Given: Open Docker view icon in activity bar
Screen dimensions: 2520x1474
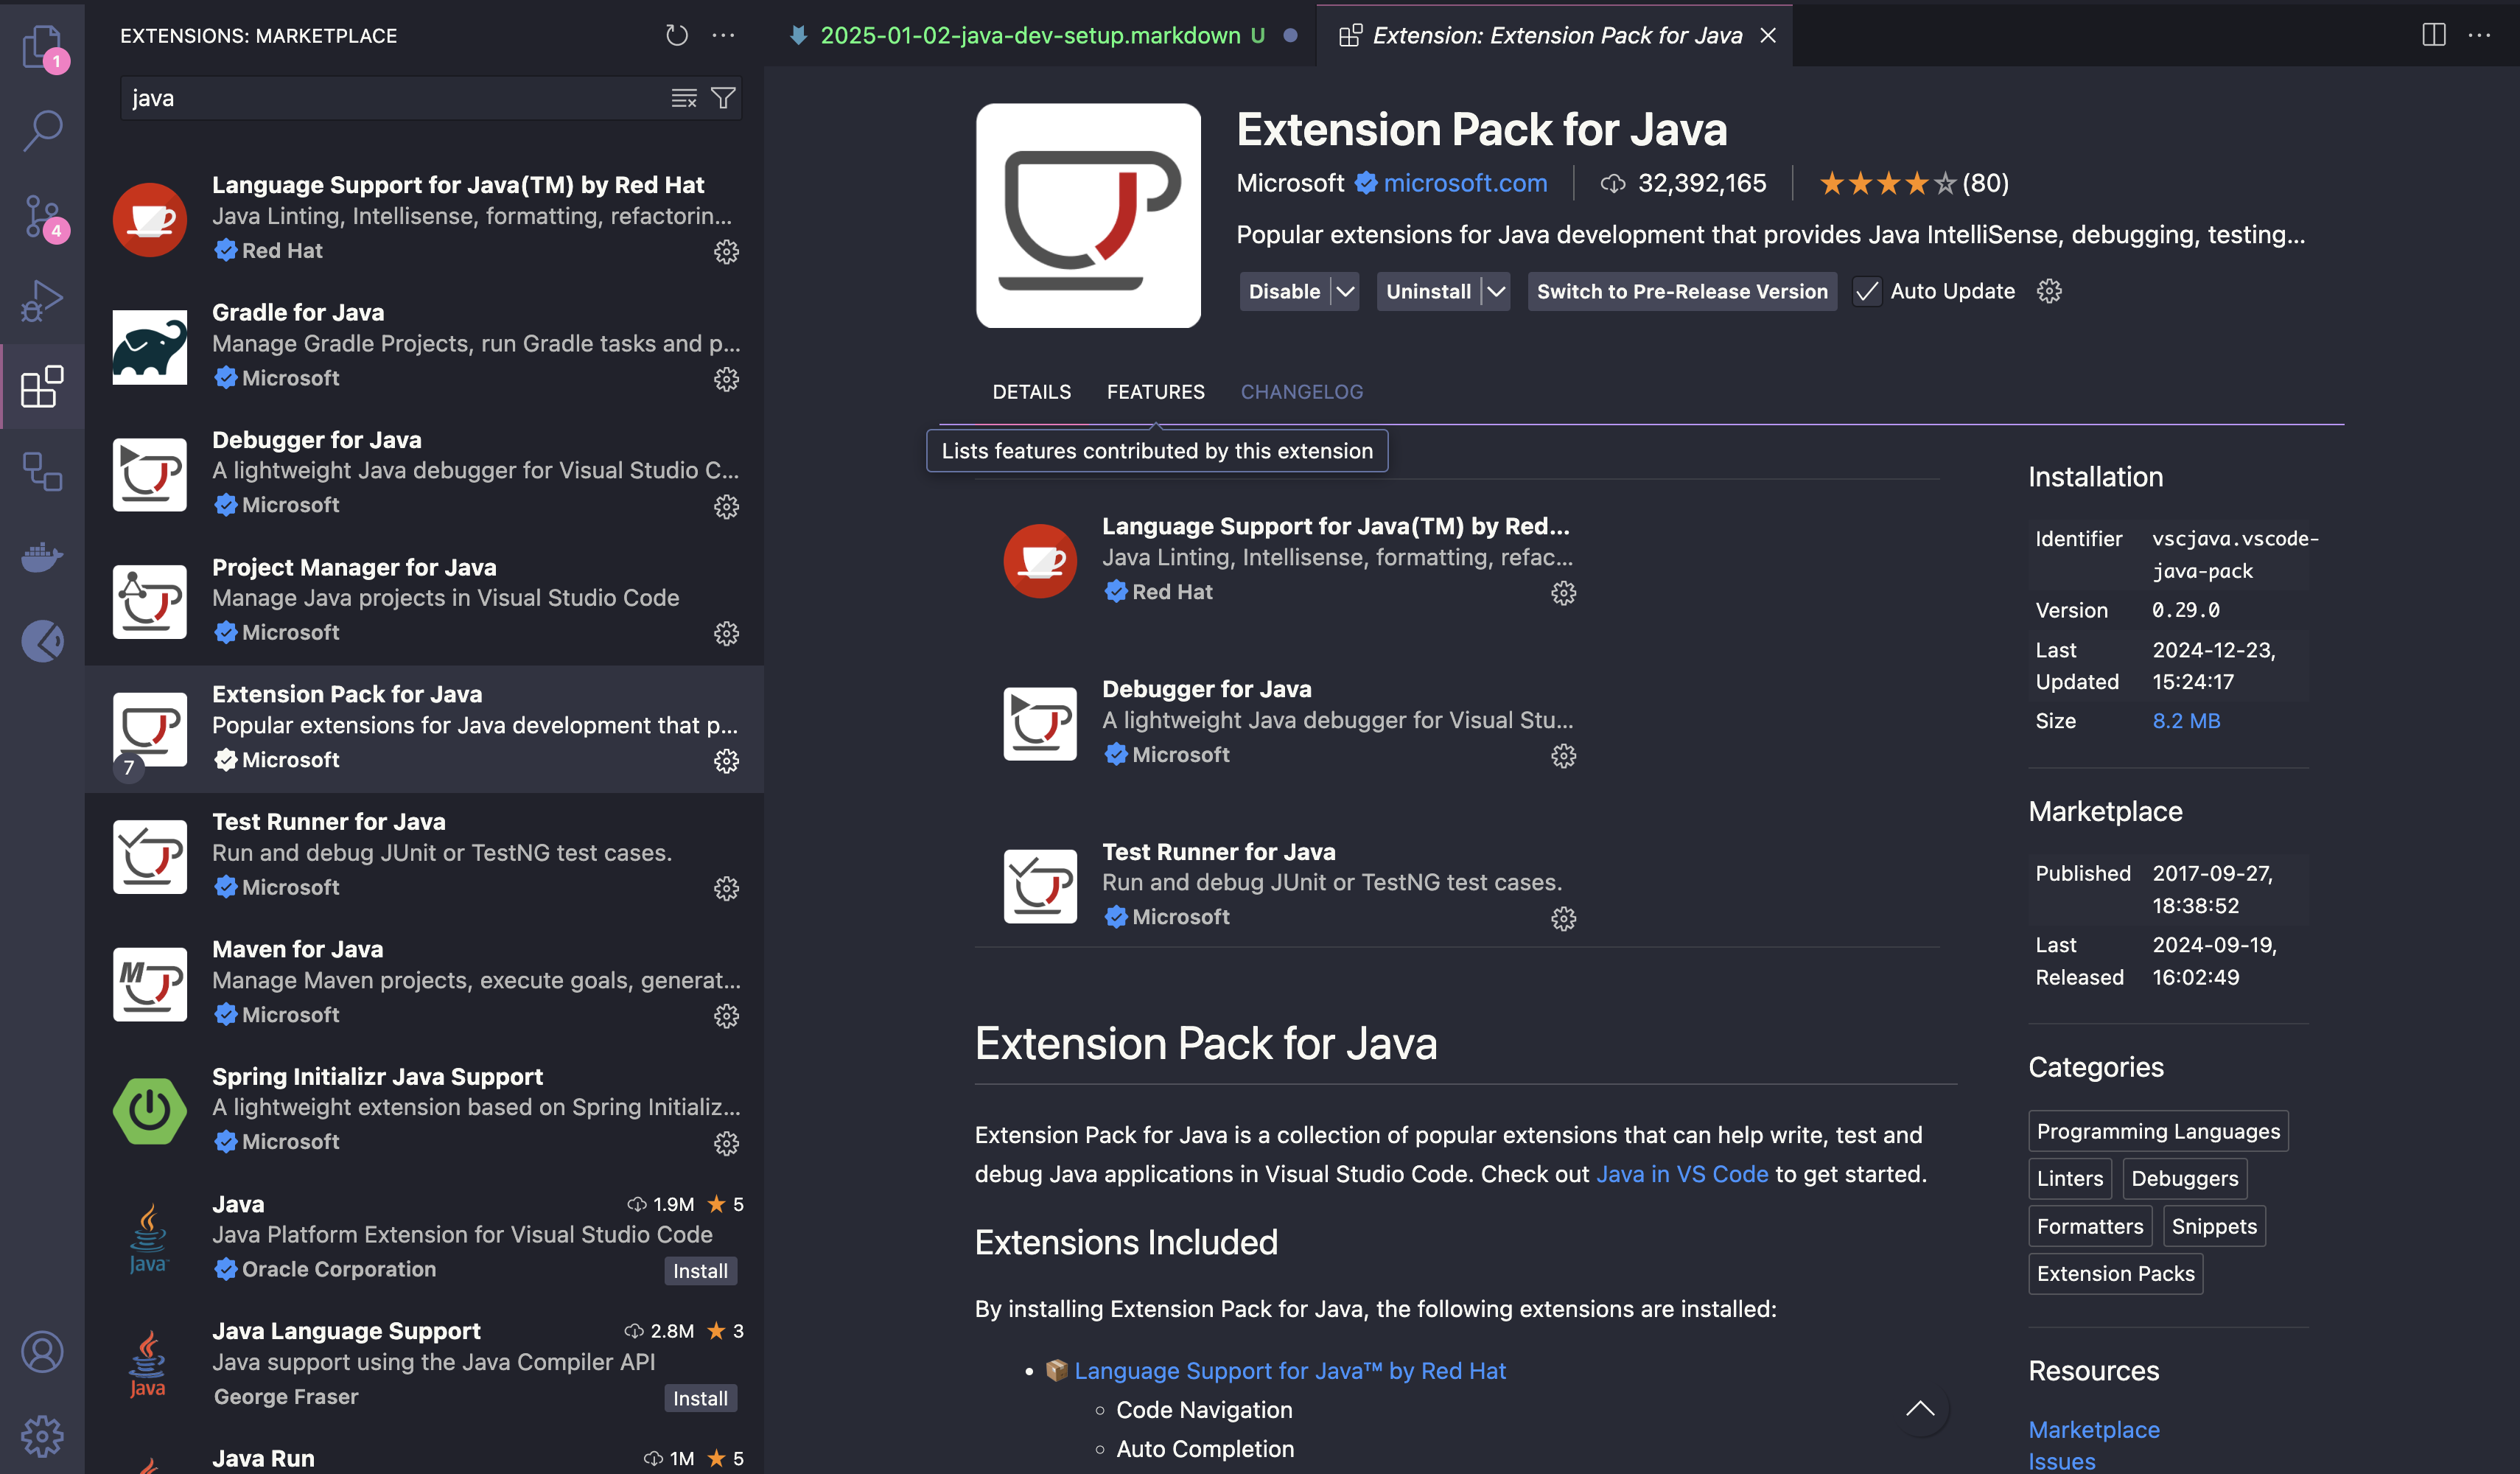Looking at the screenshot, I should point(42,556).
